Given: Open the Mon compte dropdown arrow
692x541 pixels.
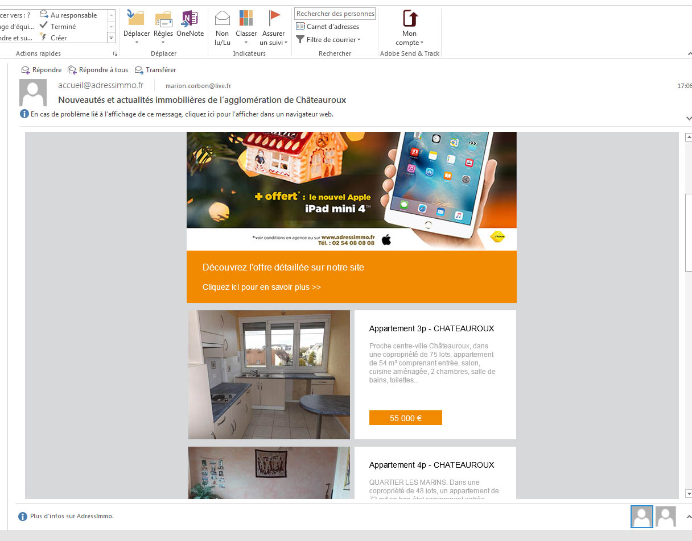Looking at the screenshot, I should [422, 43].
